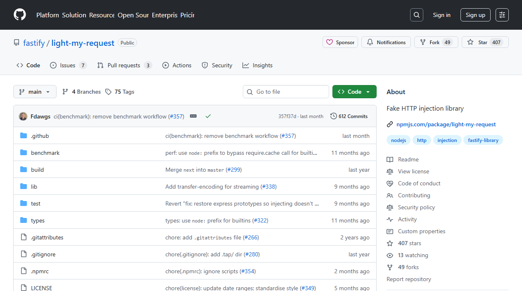Open npmjs.com/package/light-my-request link
Viewport: 522px width, 291px height.
point(446,124)
